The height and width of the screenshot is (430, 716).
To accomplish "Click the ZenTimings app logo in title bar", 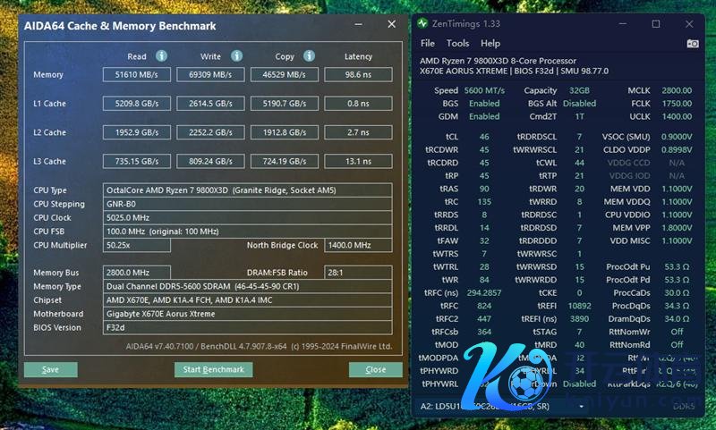I will [422, 23].
